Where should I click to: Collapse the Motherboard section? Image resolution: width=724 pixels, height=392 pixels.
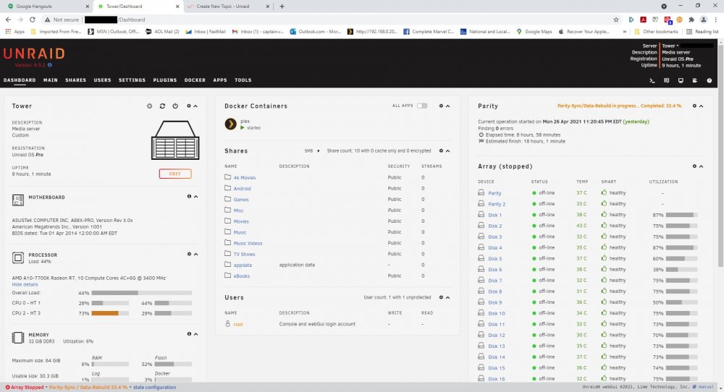pos(195,197)
